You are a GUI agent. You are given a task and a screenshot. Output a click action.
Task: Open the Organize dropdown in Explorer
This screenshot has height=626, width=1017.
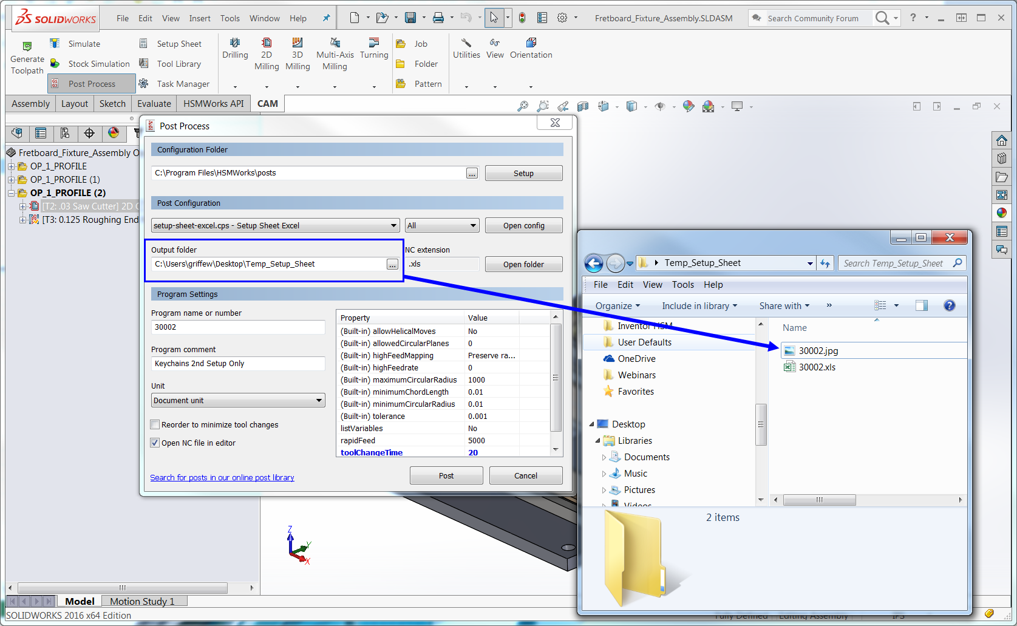click(617, 305)
